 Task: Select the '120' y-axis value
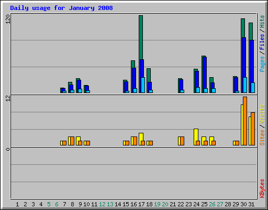(8, 19)
